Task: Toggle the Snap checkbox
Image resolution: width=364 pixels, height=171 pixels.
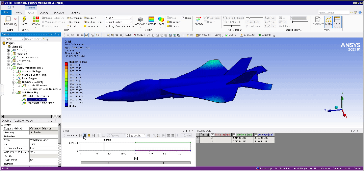Action: coord(183,18)
